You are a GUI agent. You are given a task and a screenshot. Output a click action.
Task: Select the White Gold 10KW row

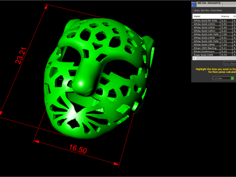214,28
